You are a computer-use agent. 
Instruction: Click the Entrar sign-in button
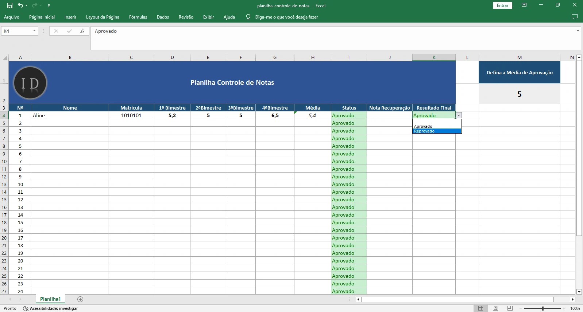pos(502,5)
